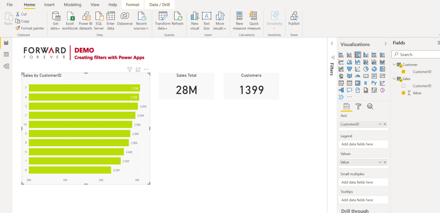
Task: Uncheck the Value field checkbox
Action: (403, 93)
